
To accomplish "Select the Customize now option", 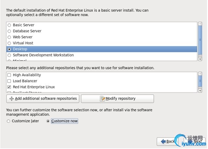I will 48,121.
